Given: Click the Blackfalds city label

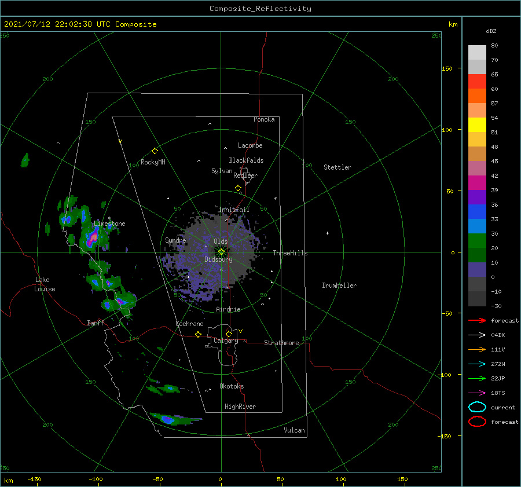Looking at the screenshot, I should 246,160.
